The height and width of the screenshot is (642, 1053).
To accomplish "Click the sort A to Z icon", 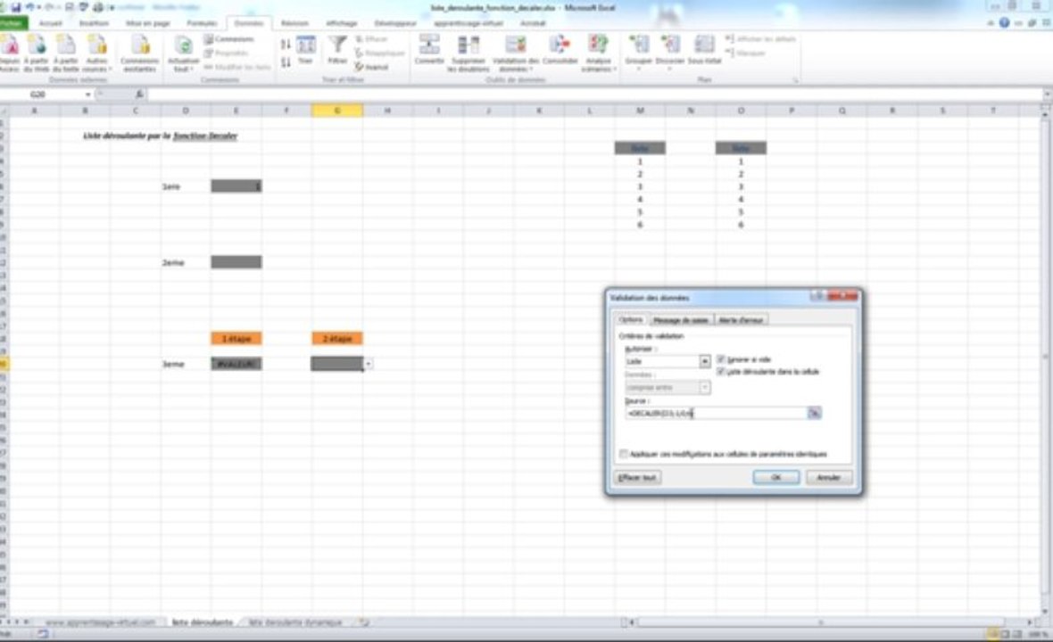I will (286, 45).
